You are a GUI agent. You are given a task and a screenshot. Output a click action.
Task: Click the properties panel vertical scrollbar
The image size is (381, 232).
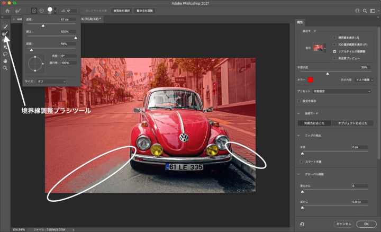tap(379, 92)
